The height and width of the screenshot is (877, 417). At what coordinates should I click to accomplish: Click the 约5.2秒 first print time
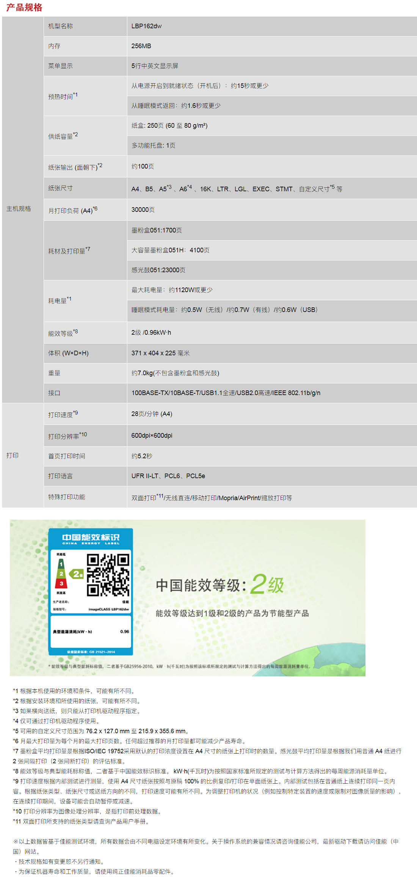point(142,456)
